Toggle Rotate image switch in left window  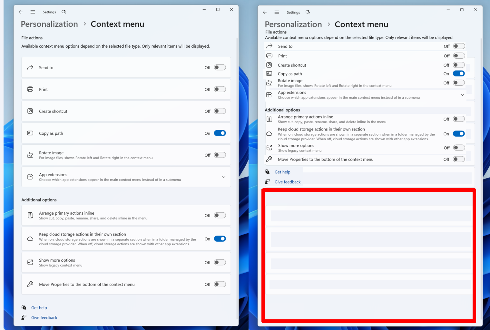tap(220, 155)
